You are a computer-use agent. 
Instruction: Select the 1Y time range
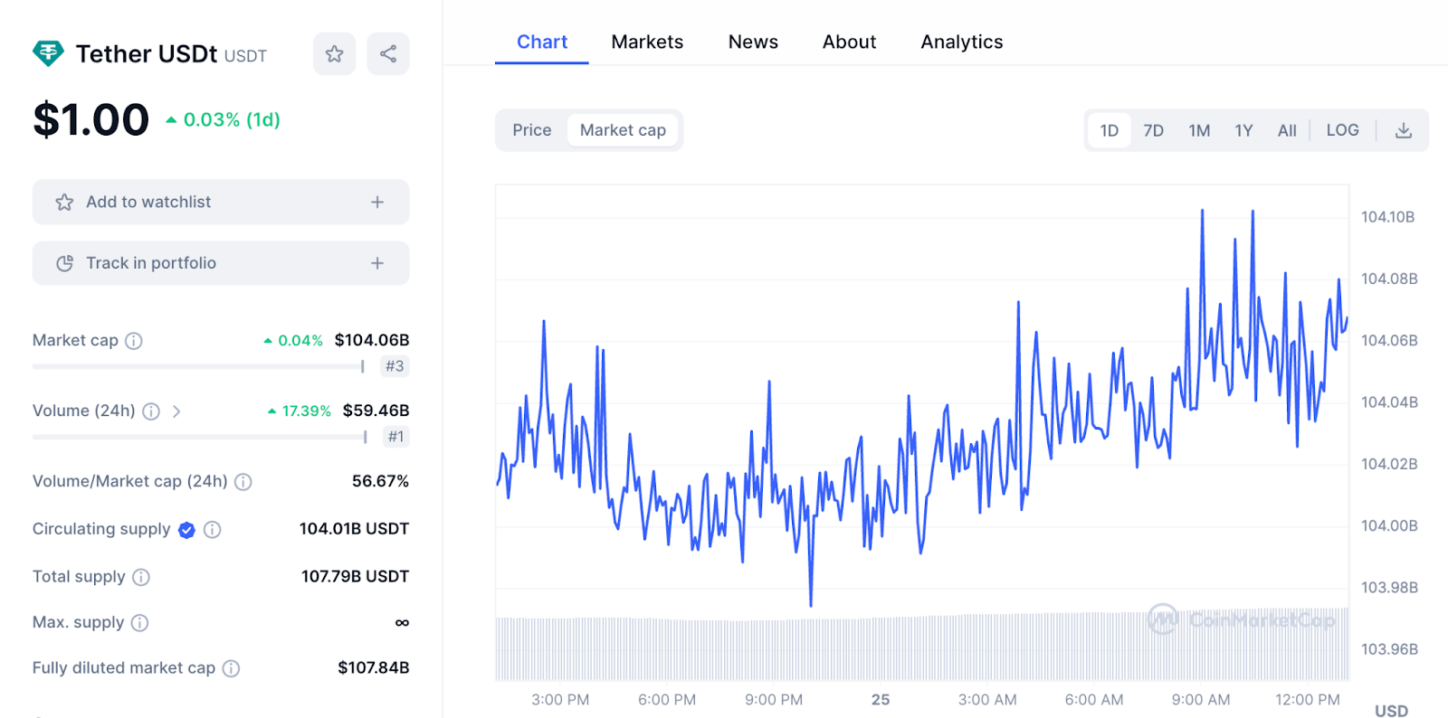1244,130
